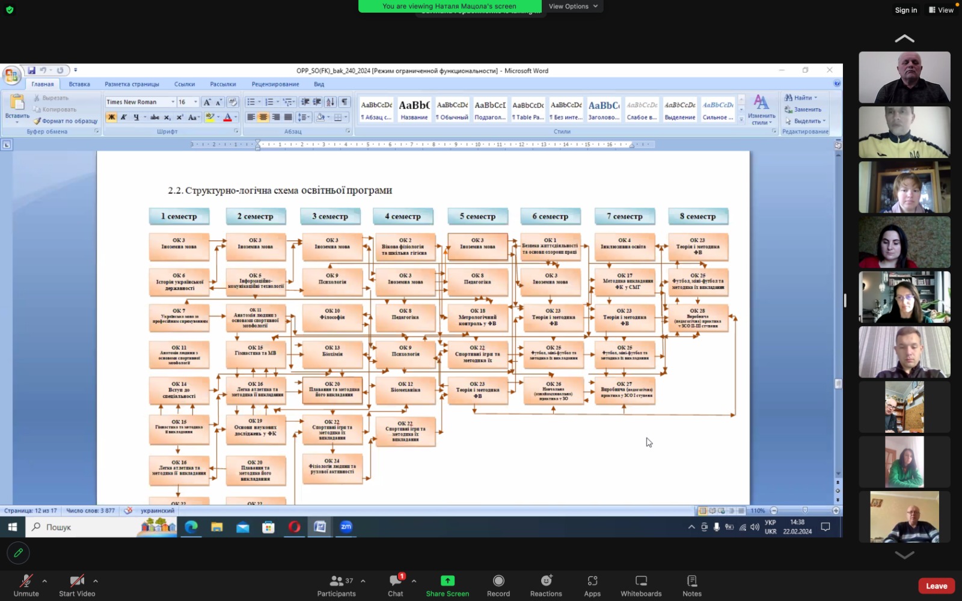The height and width of the screenshot is (601, 962).
Task: Toggle bold formatting in Word ribbon
Action: click(x=111, y=117)
